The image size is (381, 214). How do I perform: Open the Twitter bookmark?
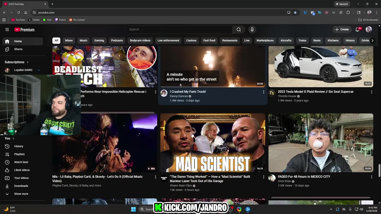[34, 20]
